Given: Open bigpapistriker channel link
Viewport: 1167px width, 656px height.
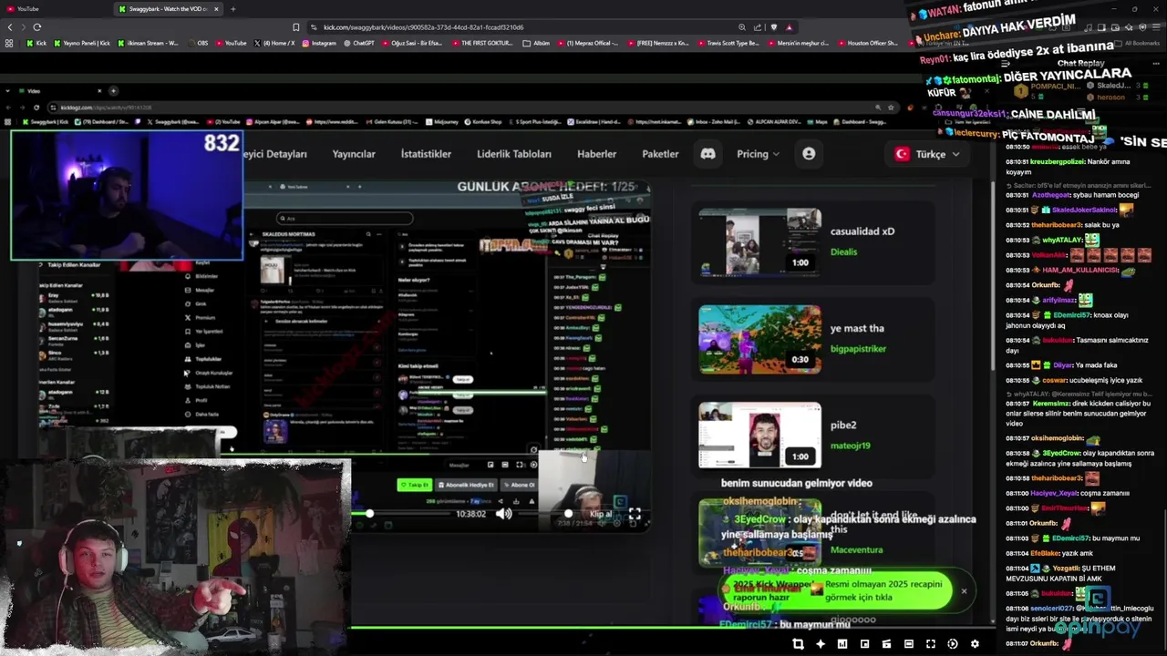Looking at the screenshot, I should (858, 348).
